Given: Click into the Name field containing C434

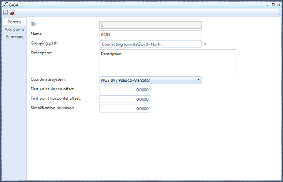Looking at the screenshot, I should point(150,34).
